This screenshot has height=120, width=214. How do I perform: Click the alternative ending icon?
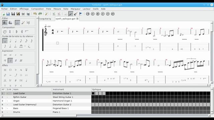pos(27,31)
